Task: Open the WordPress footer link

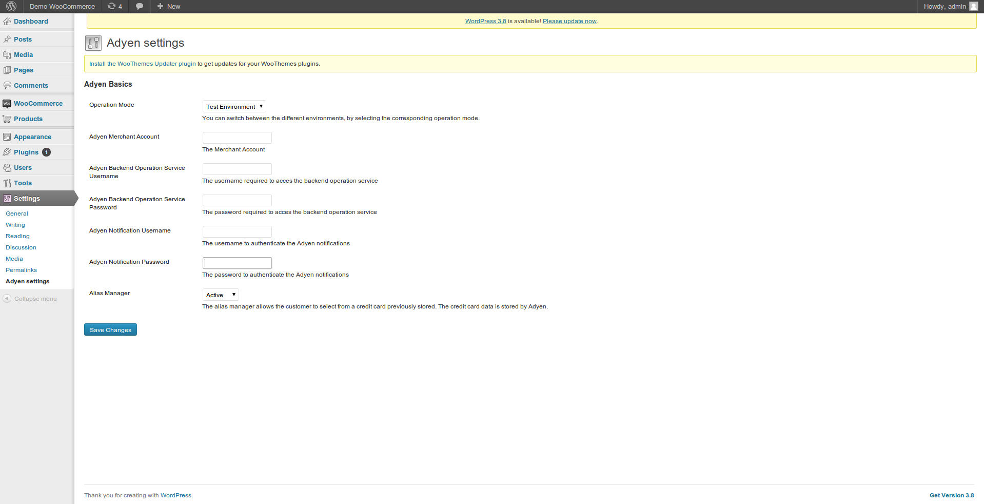Action: (176, 495)
